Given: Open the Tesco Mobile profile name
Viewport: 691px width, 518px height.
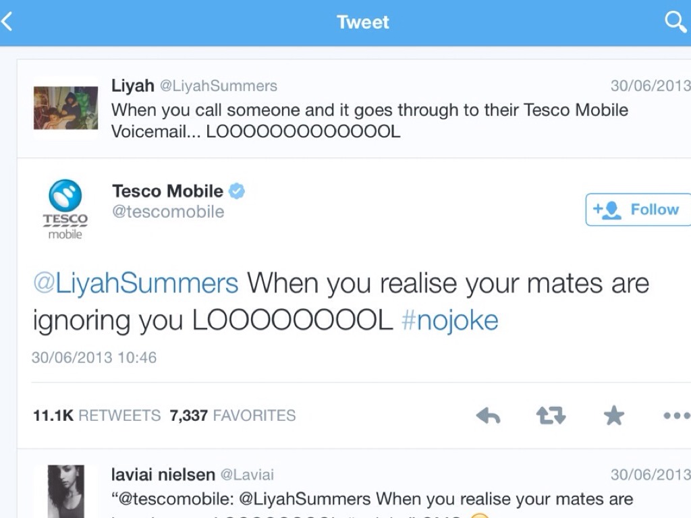Looking at the screenshot, I should point(167,192).
